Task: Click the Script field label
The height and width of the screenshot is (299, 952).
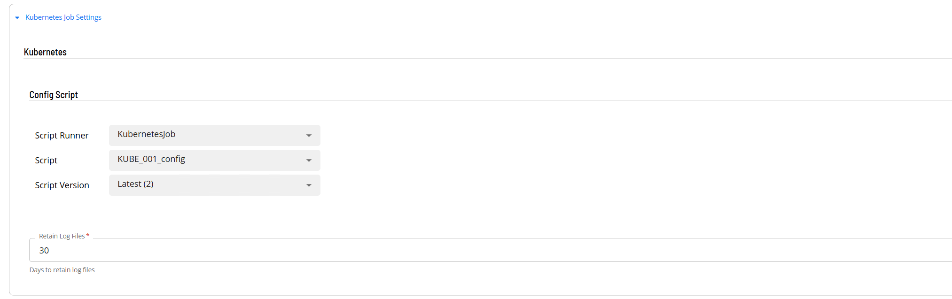Action: coord(46,161)
